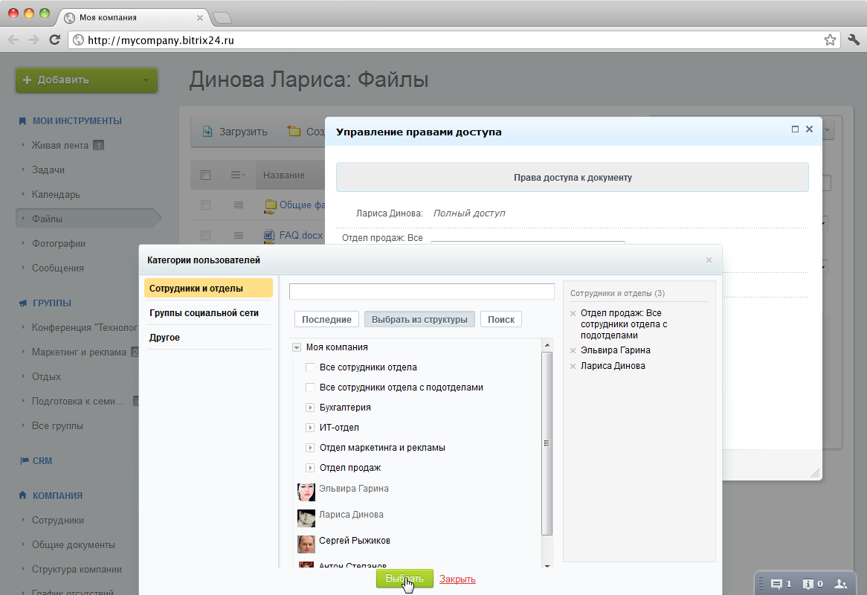867x595 pixels.
Task: Expand Отдел маркетинга и рекламы
Action: coord(310,447)
